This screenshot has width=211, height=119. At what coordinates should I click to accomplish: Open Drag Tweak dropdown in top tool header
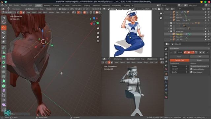pos(51,9)
